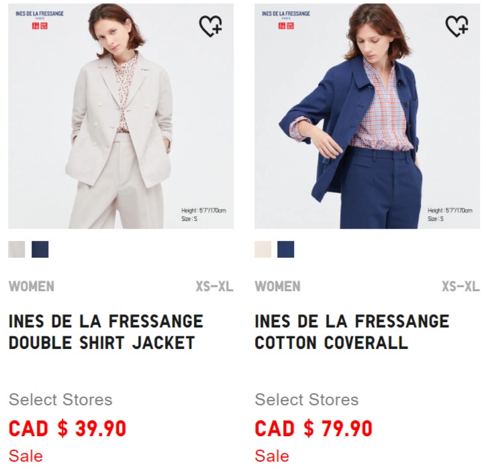Viewport: 486px width, 469px height.
Task: Click CAD $ 39.90 price
Action: (x=67, y=429)
